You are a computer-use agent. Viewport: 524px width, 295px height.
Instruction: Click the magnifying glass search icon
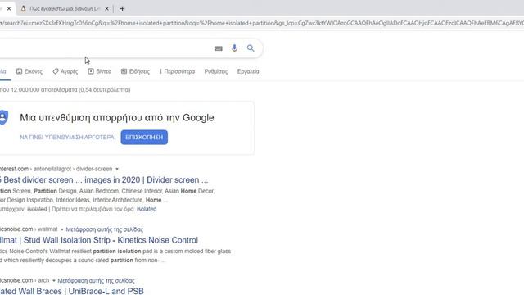[x=251, y=48]
